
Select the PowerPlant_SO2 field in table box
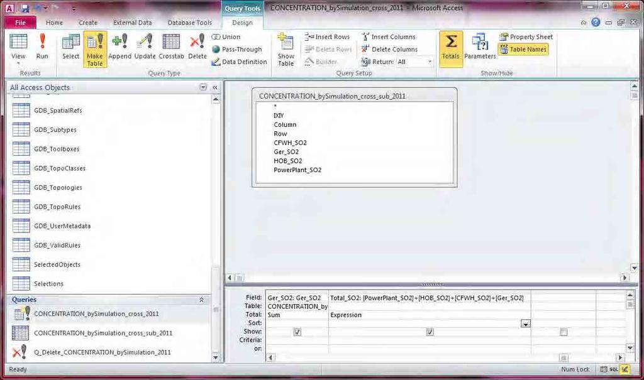click(x=297, y=170)
